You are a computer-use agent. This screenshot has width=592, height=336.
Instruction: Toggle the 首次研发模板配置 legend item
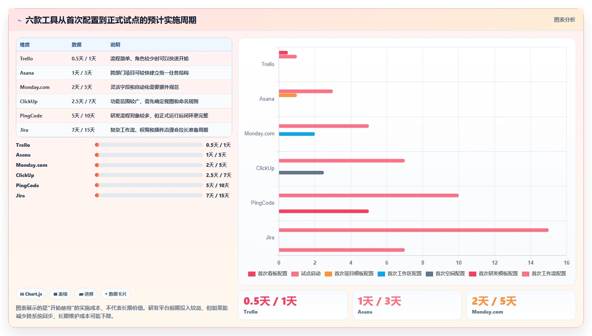(493, 274)
